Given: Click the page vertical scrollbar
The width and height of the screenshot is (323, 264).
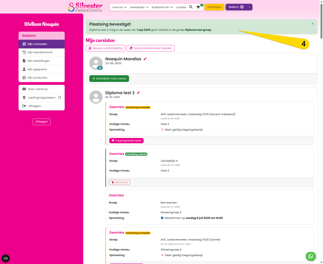Looking at the screenshot, I should [321, 132].
